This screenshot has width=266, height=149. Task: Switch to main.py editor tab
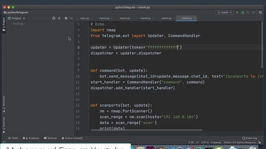coord(84,18)
